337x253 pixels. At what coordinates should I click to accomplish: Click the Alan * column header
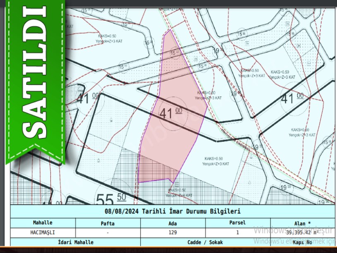pos(303,223)
